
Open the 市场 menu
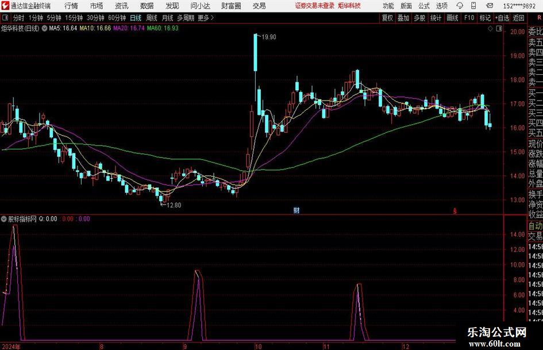97,6
